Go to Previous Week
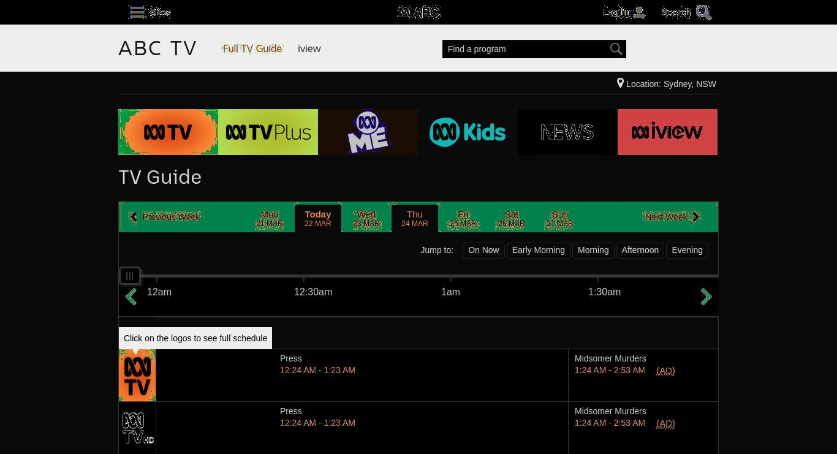 click(x=165, y=217)
